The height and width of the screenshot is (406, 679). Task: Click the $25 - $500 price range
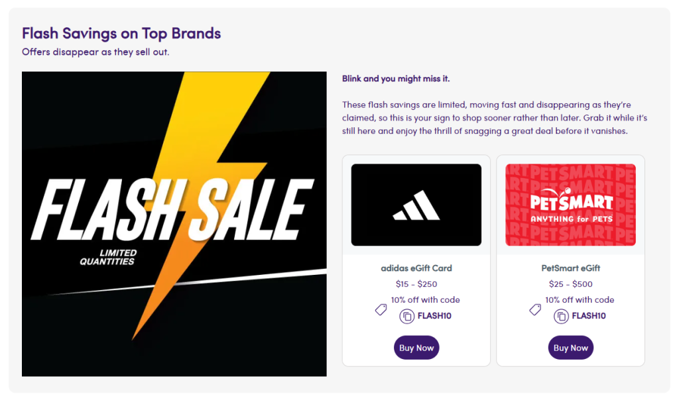570,284
